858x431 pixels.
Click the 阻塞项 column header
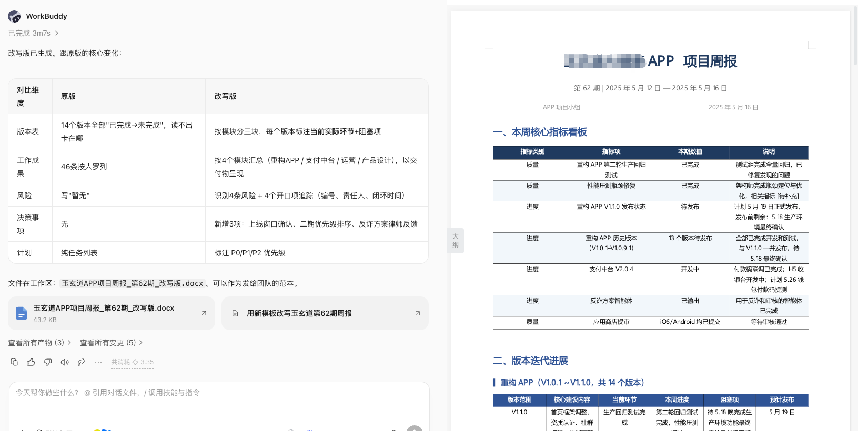click(x=729, y=399)
